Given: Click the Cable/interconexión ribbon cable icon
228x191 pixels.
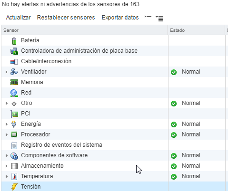Looking at the screenshot, I should tap(14, 61).
